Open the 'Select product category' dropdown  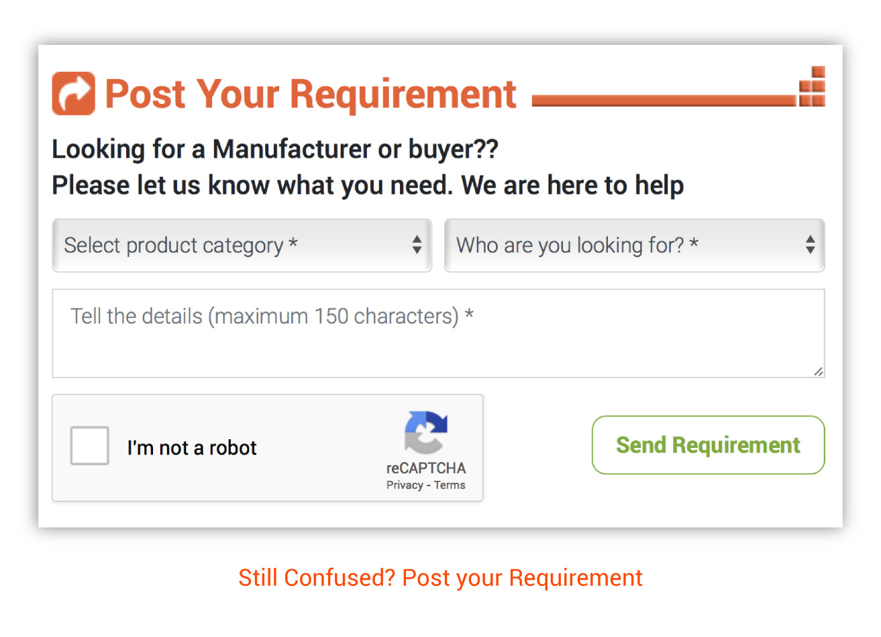[x=242, y=245]
